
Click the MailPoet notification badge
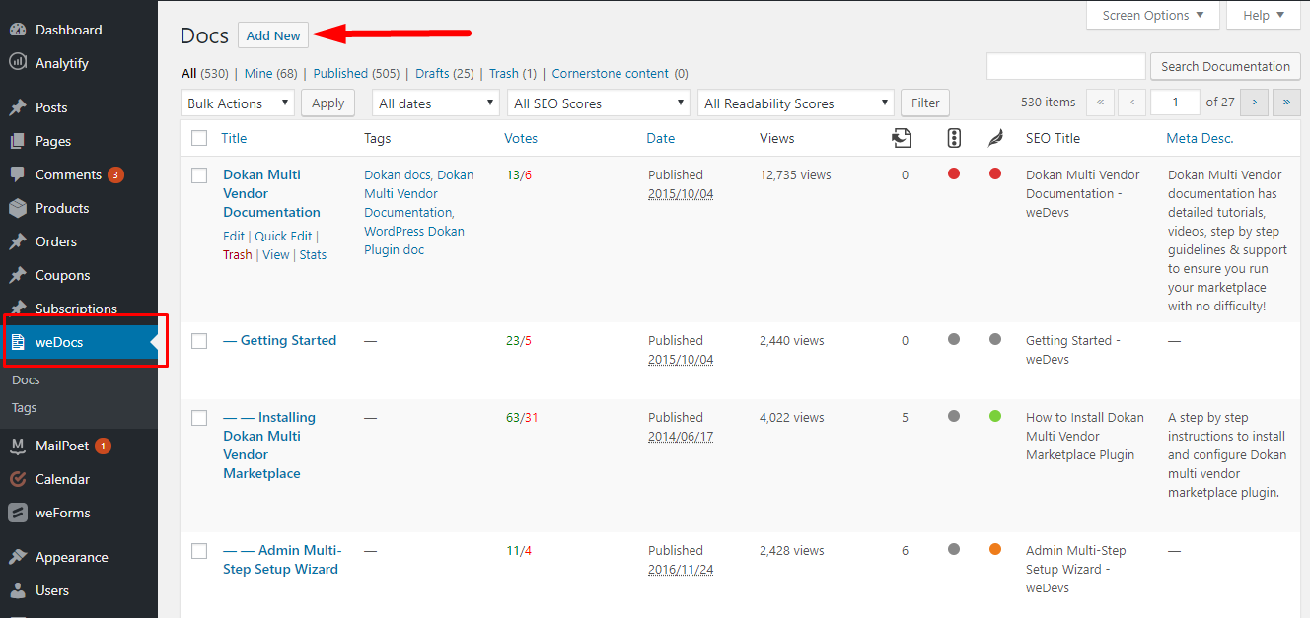(103, 446)
